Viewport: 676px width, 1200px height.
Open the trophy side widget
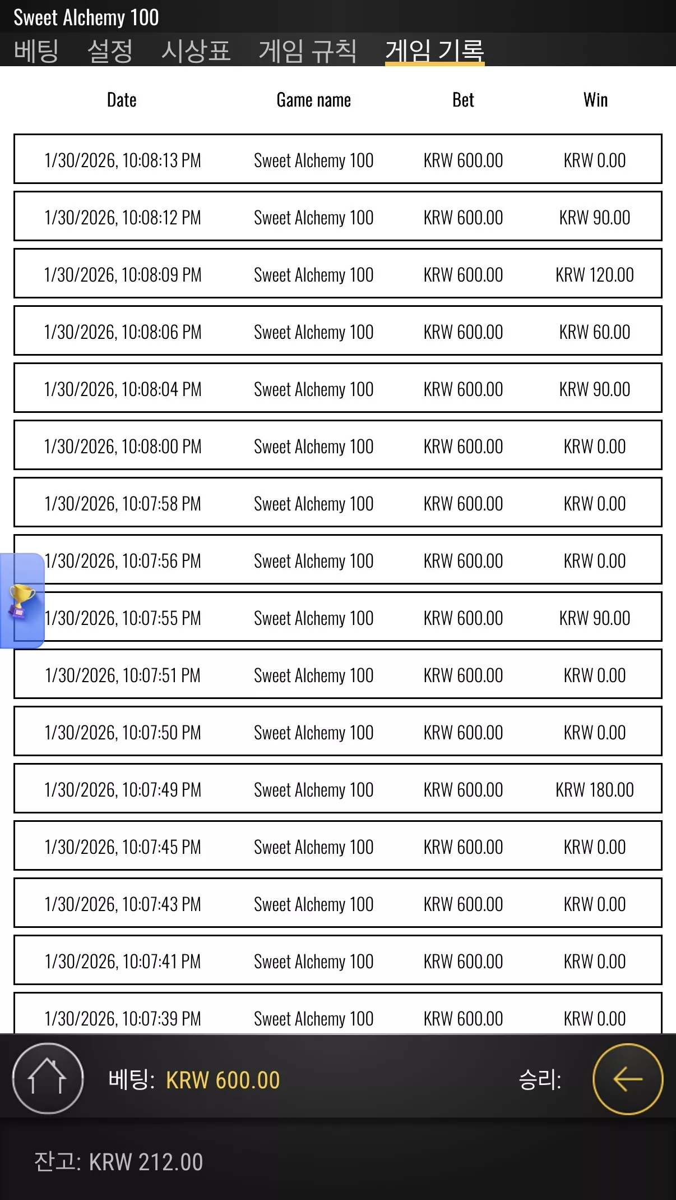22,601
